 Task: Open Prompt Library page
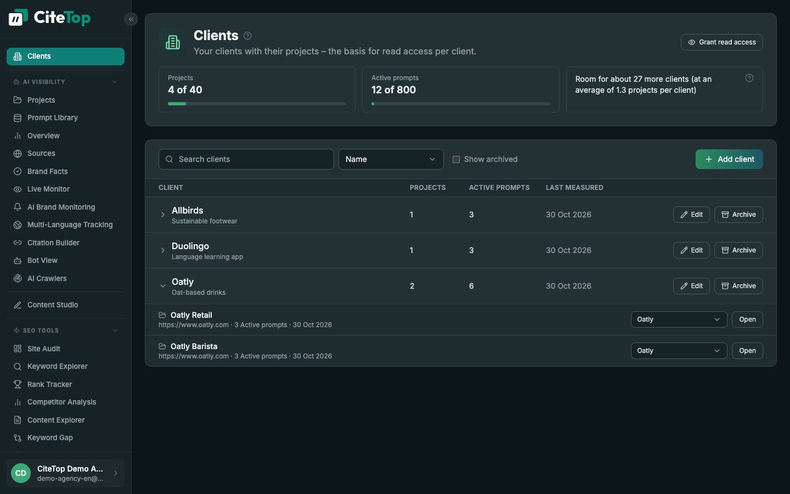click(65, 118)
